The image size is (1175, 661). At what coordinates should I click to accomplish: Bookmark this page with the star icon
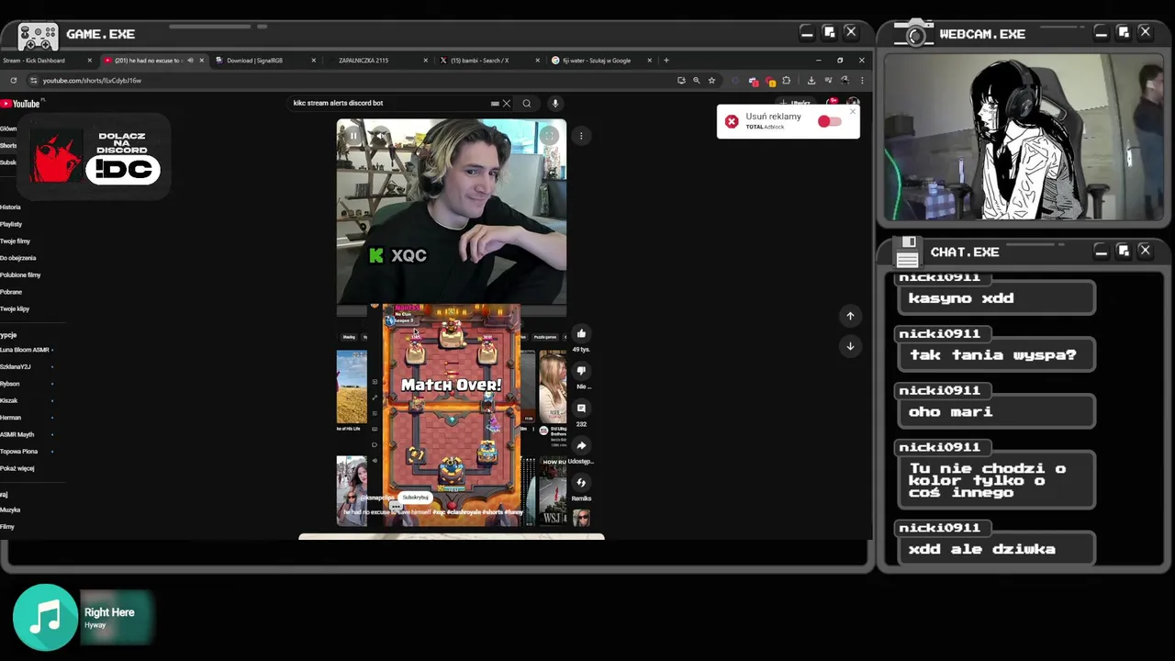711,81
